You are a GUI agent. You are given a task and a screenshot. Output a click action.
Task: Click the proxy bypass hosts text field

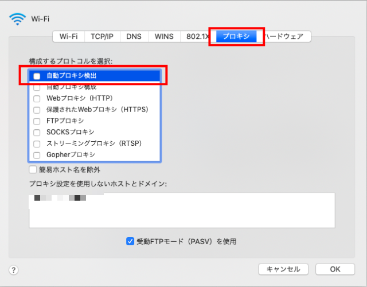point(182,210)
